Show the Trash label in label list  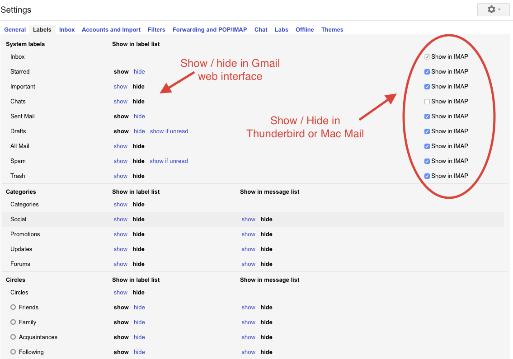pyautogui.click(x=121, y=176)
